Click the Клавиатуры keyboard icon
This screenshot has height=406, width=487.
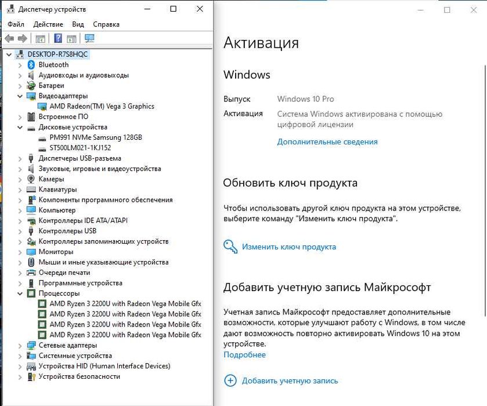[31, 189]
